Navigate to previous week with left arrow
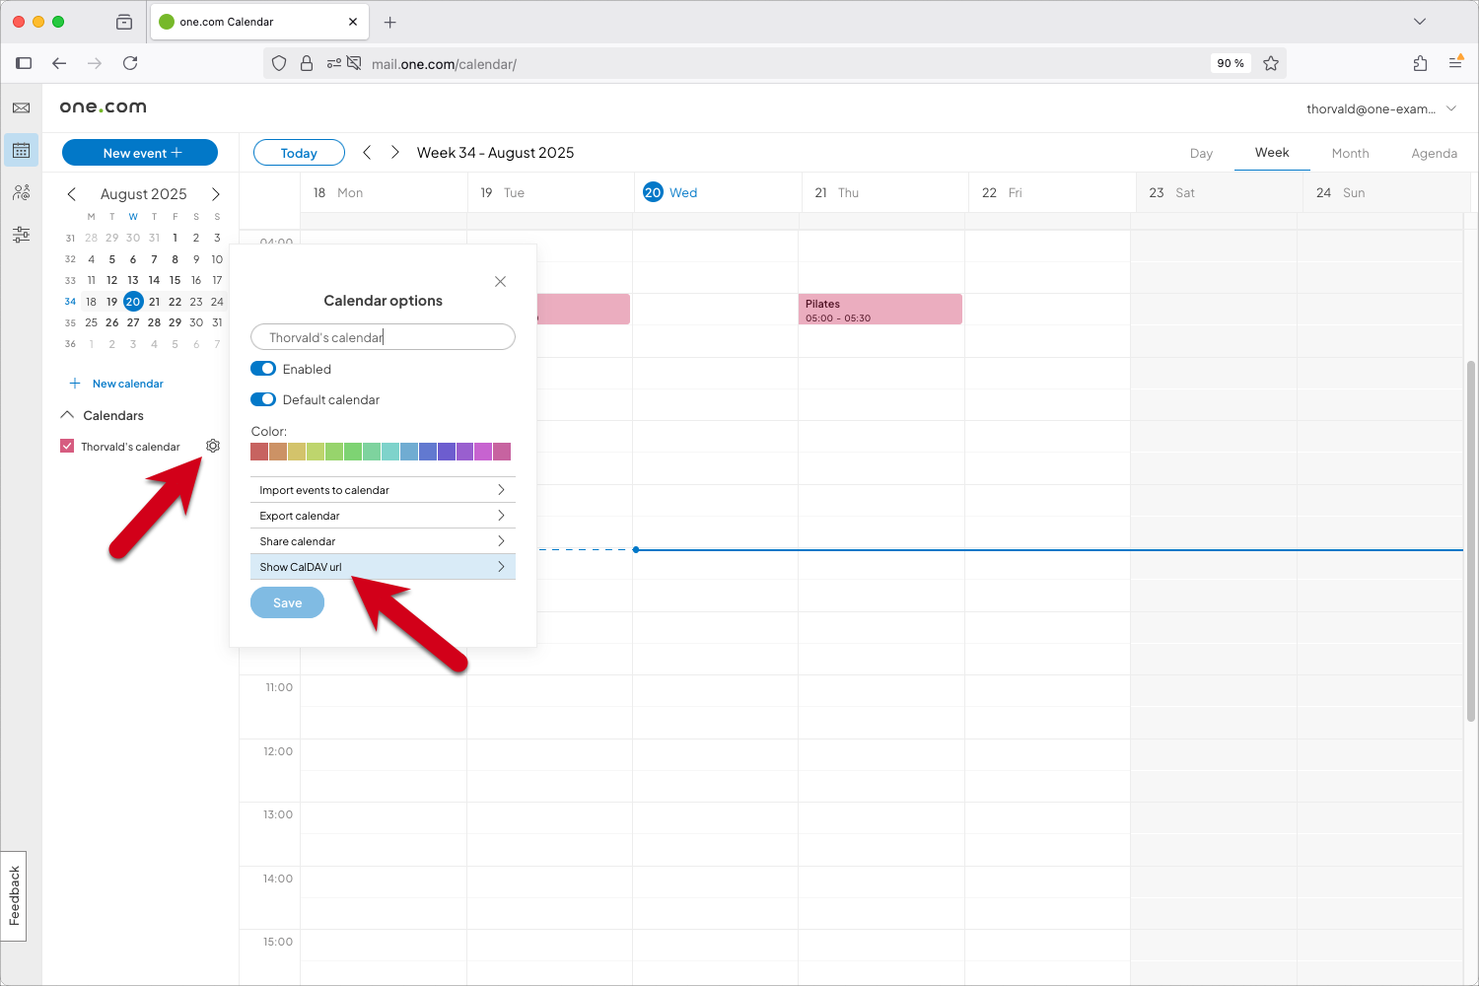The height and width of the screenshot is (986, 1479). [x=367, y=152]
